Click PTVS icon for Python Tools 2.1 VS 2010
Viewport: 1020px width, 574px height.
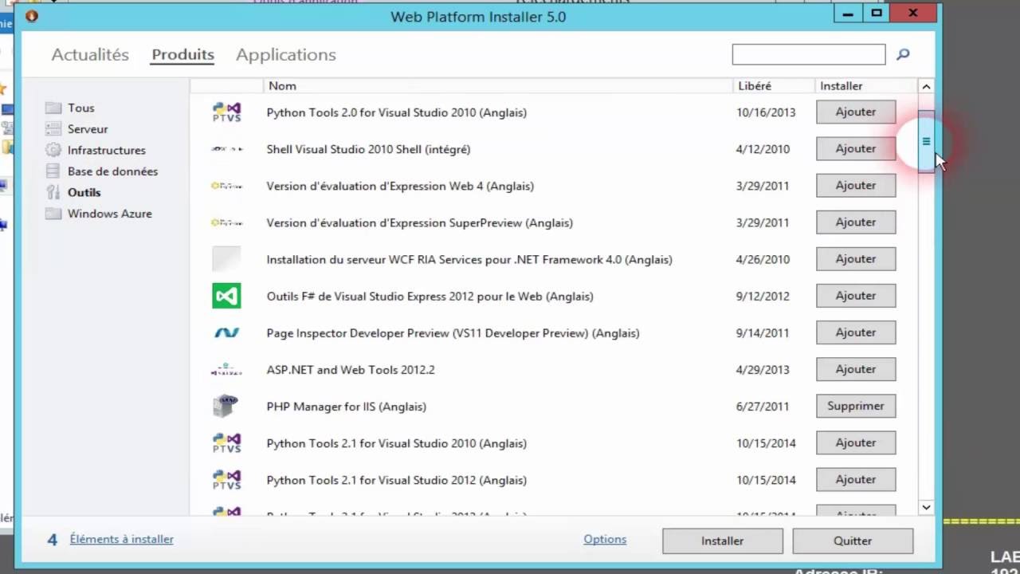(226, 442)
